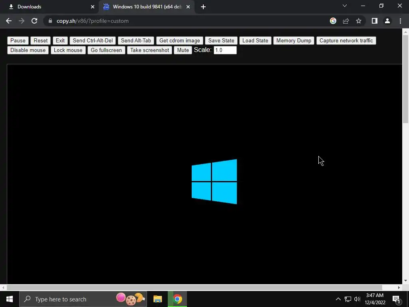Click the scroll left arrow
This screenshot has width=409, height=307.
tap(3, 287)
